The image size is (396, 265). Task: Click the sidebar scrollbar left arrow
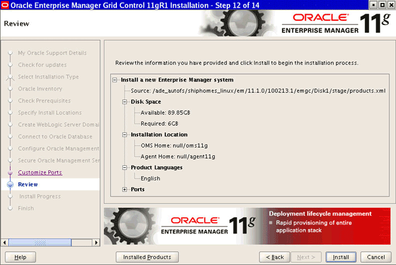tap(5, 242)
